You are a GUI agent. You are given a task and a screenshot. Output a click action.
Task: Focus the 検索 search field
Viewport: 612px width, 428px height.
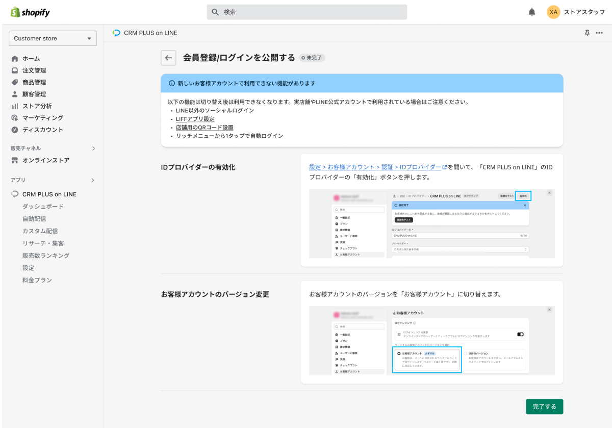click(307, 12)
